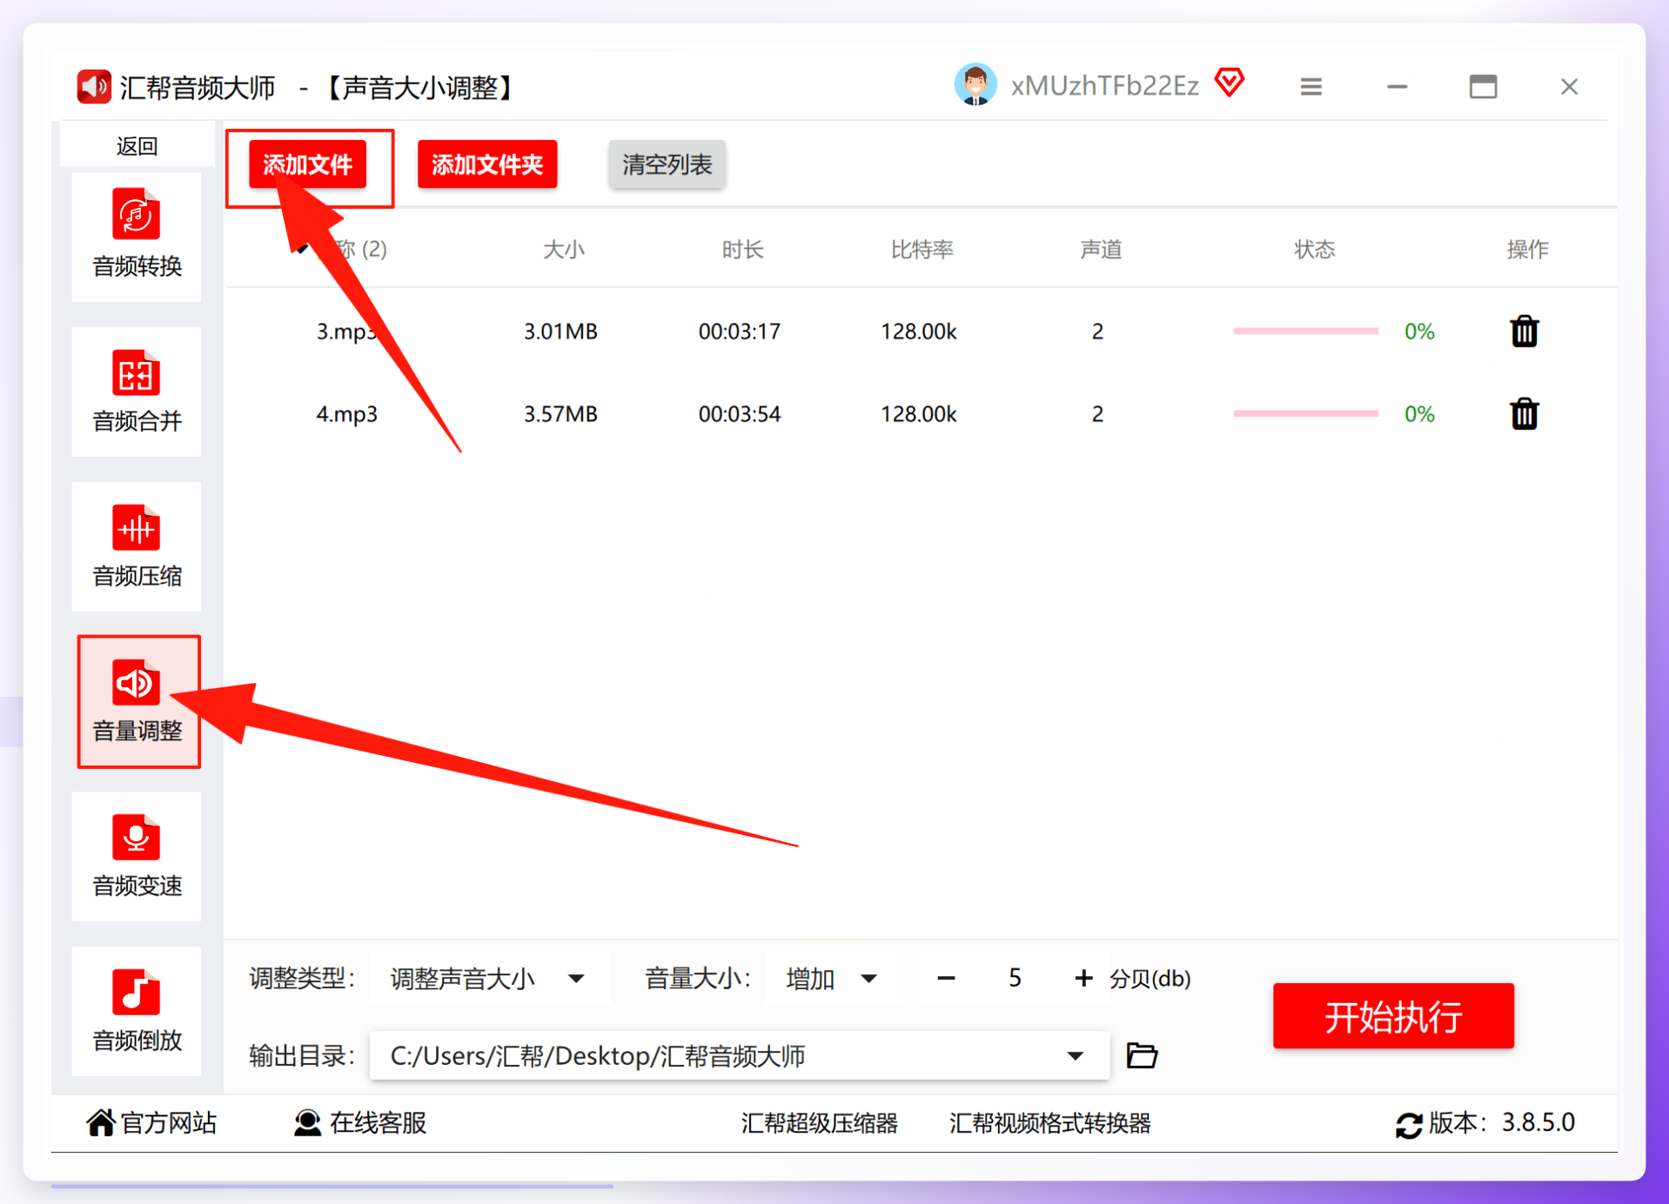This screenshot has height=1204, width=1669.
Task: Open the 音频压缩 audio compression tool
Action: click(137, 546)
